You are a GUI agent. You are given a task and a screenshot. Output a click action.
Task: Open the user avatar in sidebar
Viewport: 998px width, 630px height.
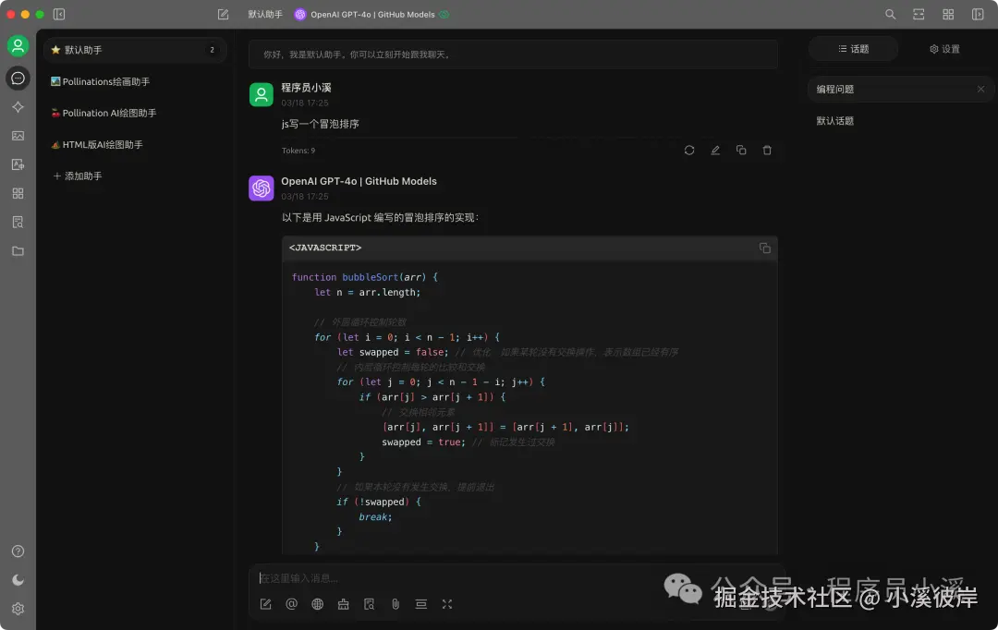point(18,46)
